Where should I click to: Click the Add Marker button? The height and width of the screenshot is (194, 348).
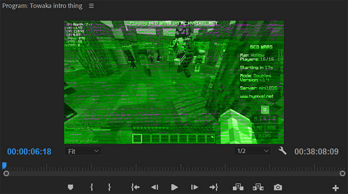(x=70, y=187)
